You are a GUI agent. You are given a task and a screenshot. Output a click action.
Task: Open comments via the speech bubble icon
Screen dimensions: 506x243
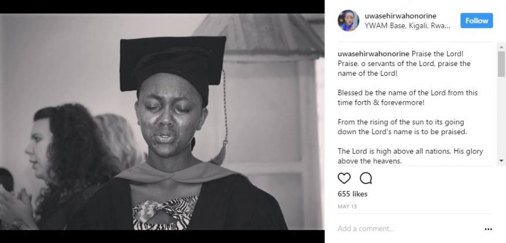(365, 178)
